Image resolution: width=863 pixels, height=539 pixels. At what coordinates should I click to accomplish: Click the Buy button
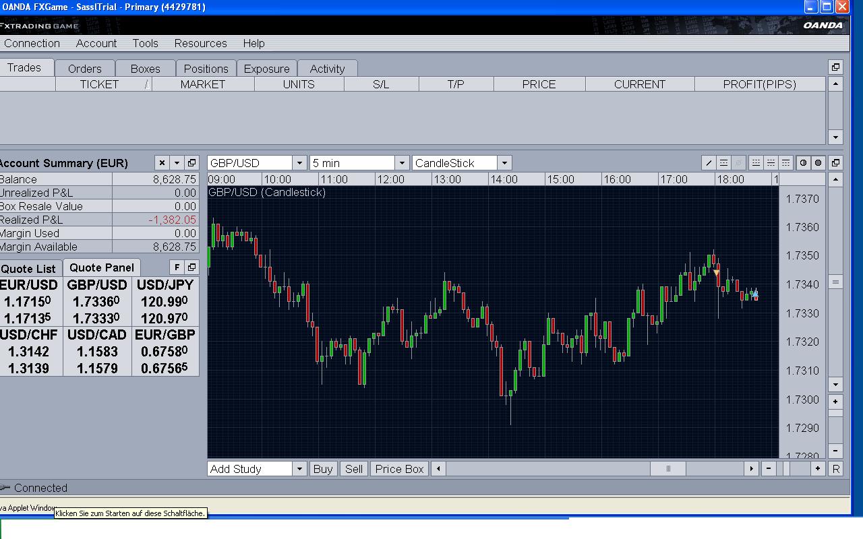point(323,469)
